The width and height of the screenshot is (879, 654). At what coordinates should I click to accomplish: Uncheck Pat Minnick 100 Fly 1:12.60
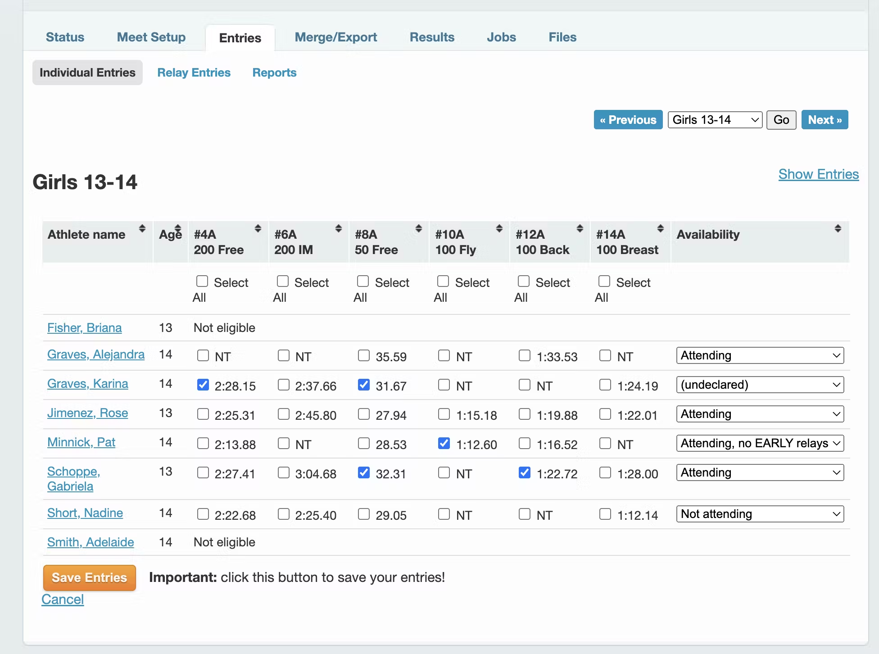tap(444, 443)
